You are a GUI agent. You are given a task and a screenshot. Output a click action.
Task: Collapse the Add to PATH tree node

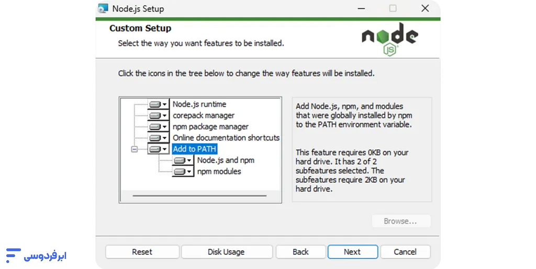pyautogui.click(x=135, y=149)
